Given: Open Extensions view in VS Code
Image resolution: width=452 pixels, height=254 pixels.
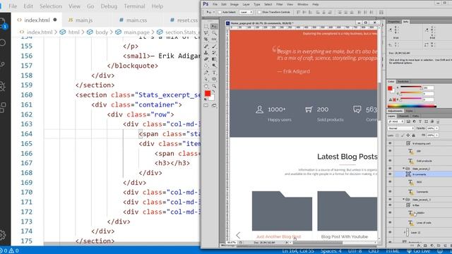Looking at the screenshot, I should pyautogui.click(x=3, y=107).
